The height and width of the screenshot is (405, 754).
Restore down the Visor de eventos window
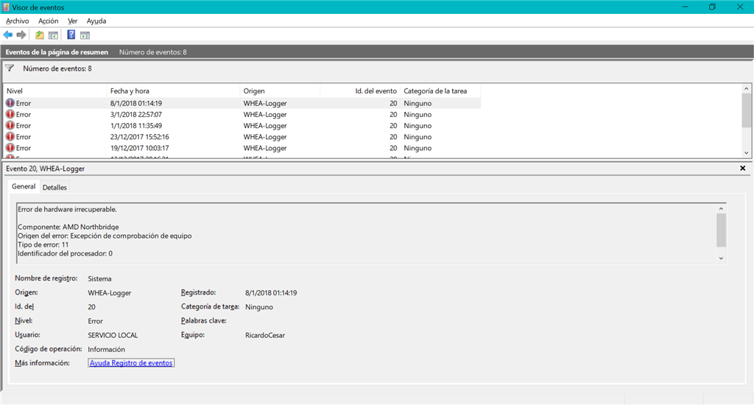tap(712, 7)
